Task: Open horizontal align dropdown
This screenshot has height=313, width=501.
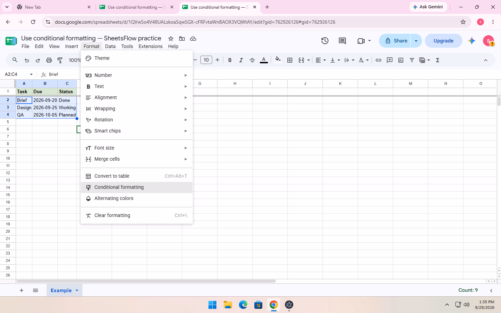Action: [320, 60]
